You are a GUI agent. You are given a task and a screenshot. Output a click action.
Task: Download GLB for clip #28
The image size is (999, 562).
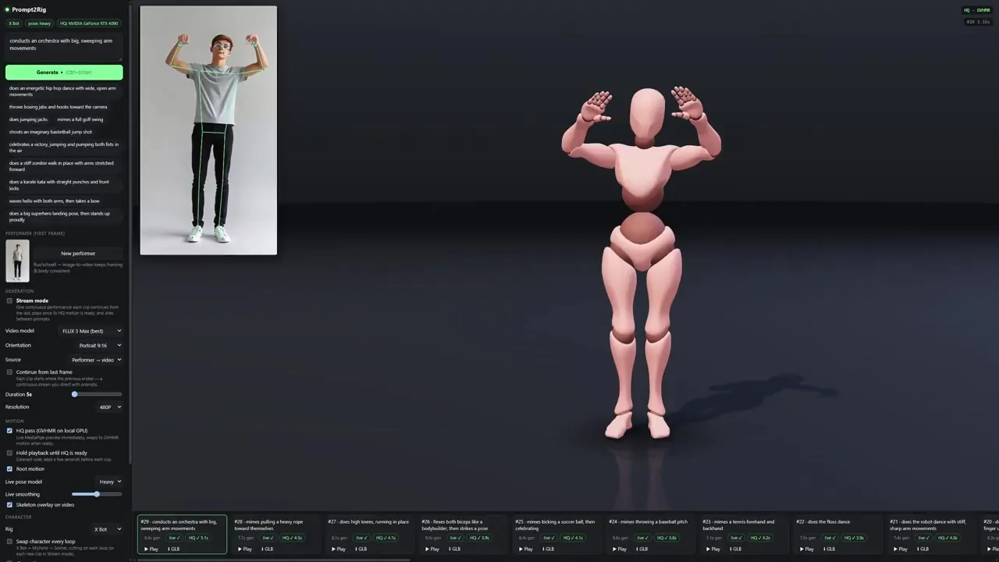tap(267, 549)
